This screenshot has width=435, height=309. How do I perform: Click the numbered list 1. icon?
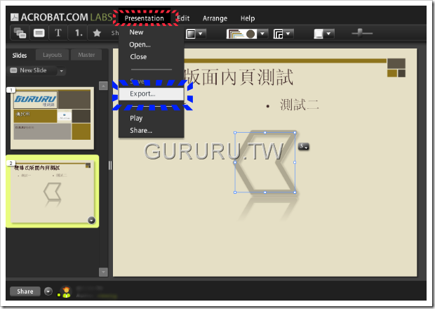(79, 33)
